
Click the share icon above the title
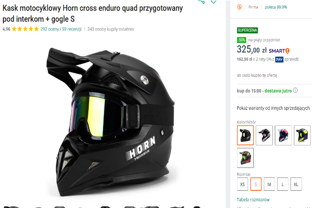coord(202,2)
